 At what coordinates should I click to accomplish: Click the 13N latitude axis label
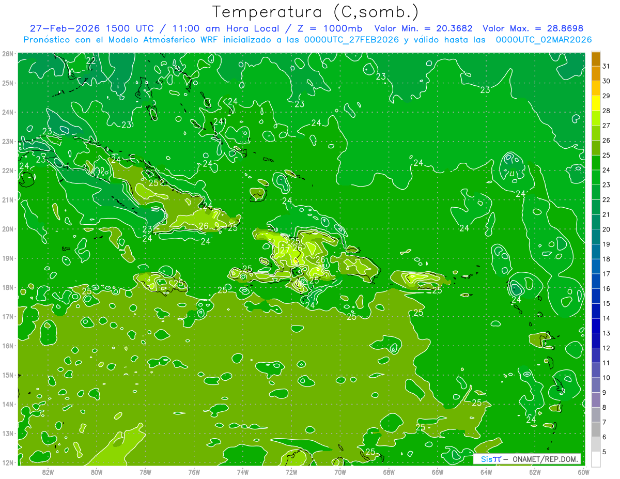(x=8, y=433)
